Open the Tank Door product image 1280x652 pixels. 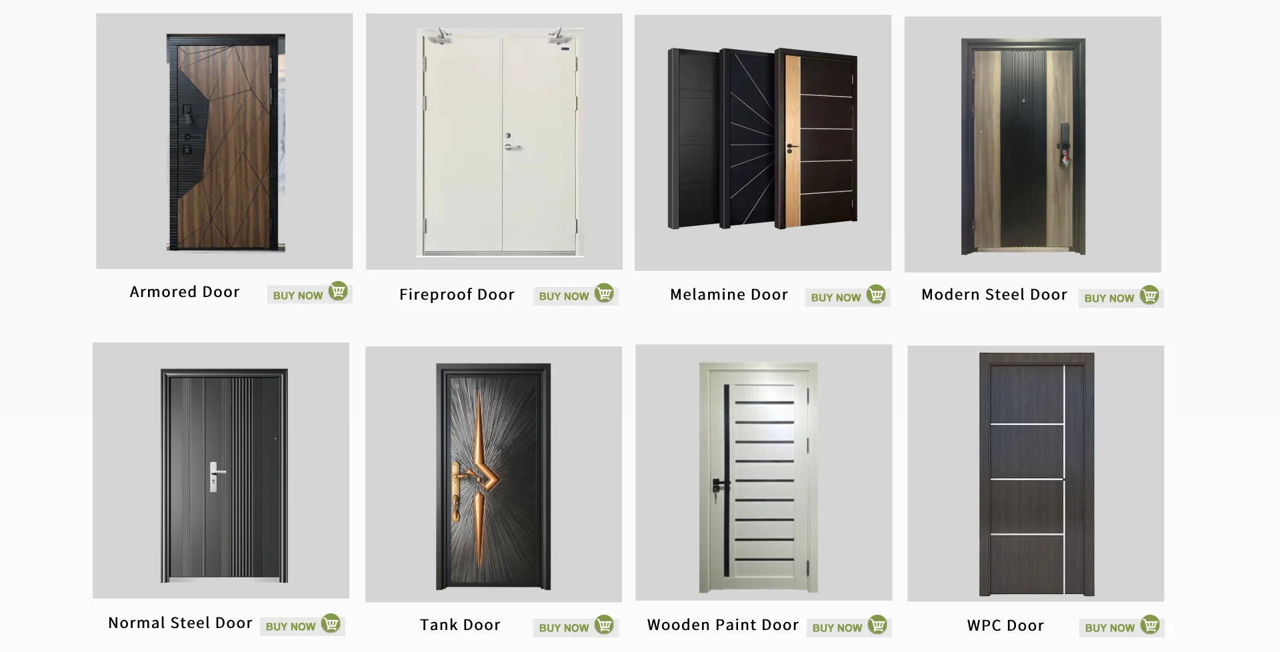(493, 474)
